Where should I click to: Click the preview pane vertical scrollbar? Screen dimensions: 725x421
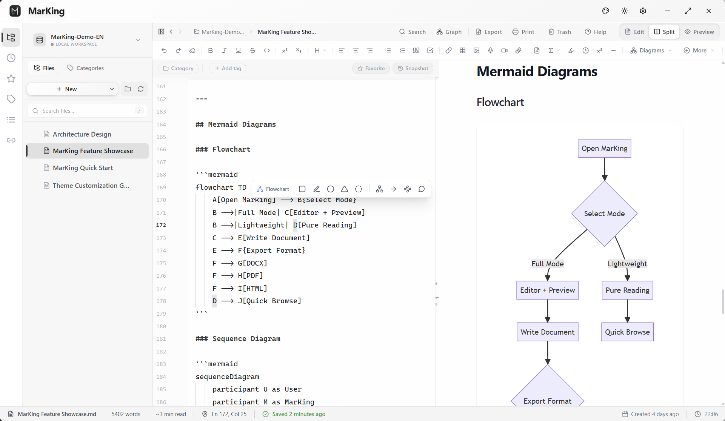(x=723, y=301)
